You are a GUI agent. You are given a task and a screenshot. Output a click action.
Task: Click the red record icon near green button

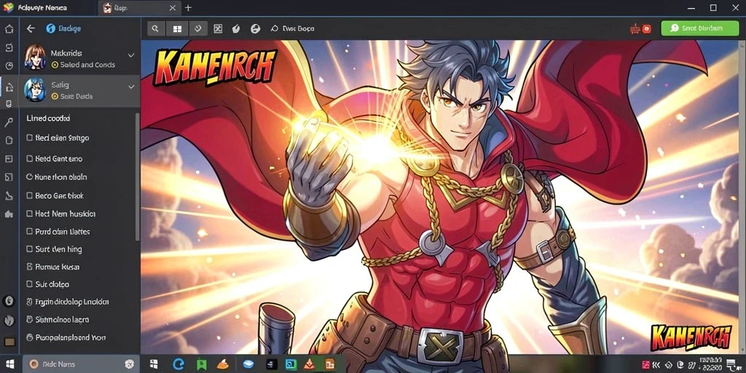coord(647,29)
